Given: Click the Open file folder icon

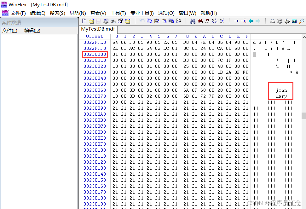Looking at the screenshot, I should click(x=91, y=21).
